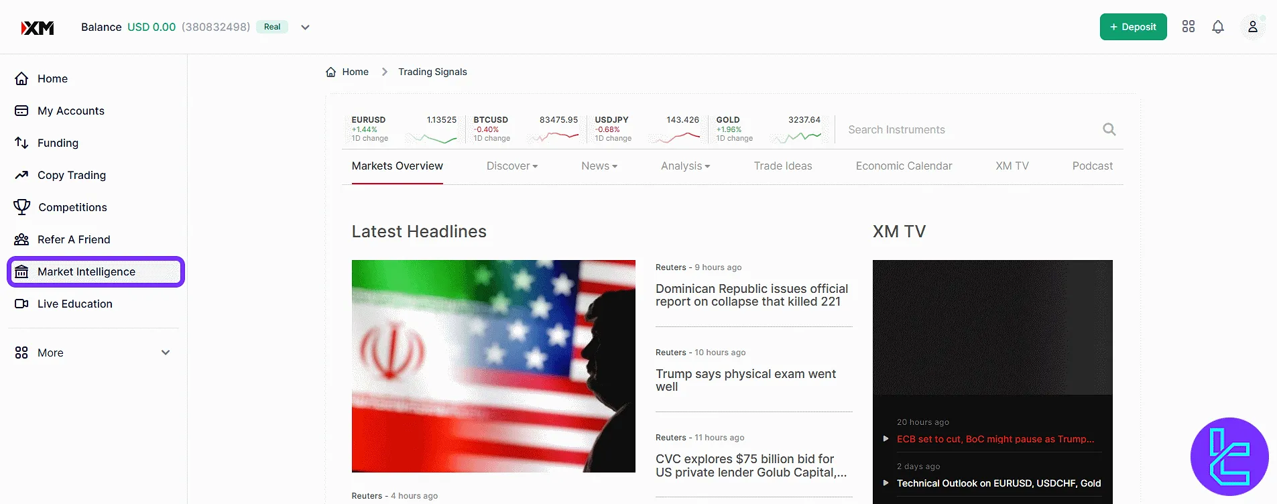Click the purple chat widget icon
The width and height of the screenshot is (1277, 504).
1229,456
